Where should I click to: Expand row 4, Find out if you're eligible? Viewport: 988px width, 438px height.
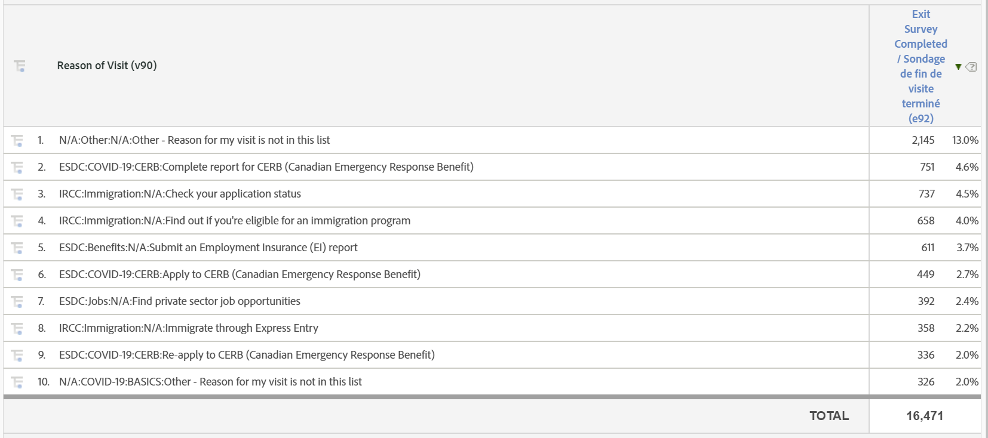coord(234,221)
